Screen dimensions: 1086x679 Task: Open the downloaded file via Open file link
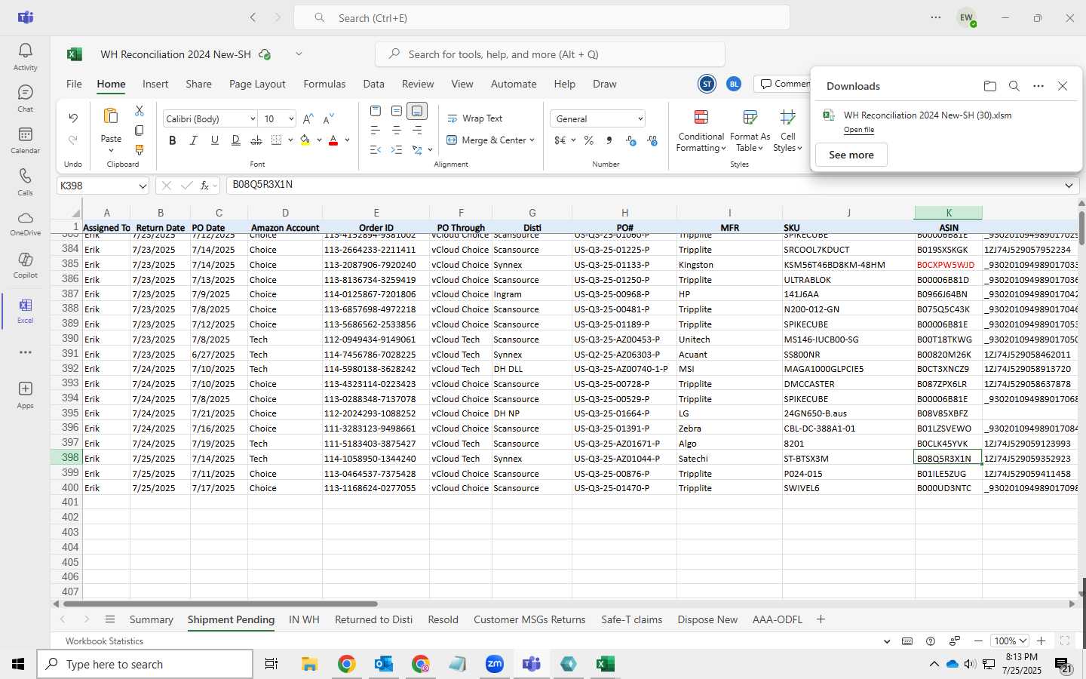click(x=859, y=130)
